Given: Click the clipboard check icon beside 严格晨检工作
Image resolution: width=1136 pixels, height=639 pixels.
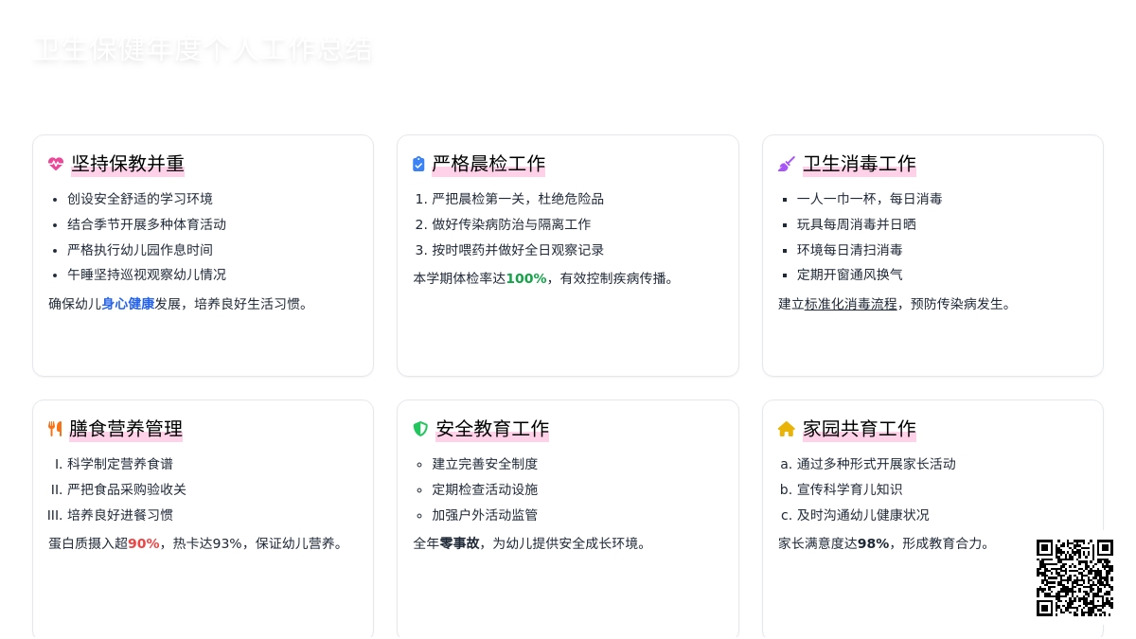Looking at the screenshot, I should click(x=418, y=164).
